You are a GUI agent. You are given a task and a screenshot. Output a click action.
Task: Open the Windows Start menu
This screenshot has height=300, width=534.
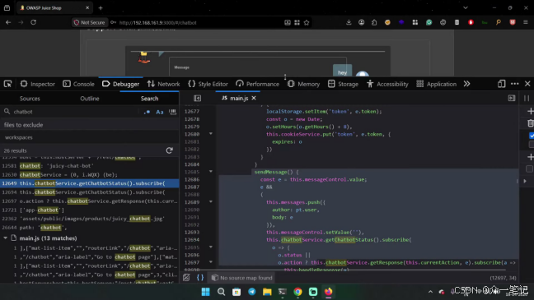coord(206,292)
